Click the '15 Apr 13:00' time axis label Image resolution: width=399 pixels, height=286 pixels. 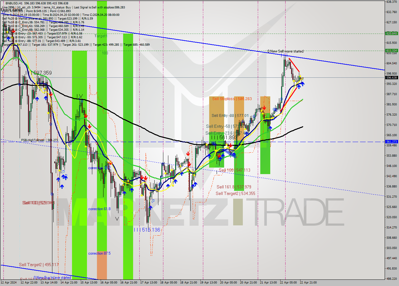(89, 283)
